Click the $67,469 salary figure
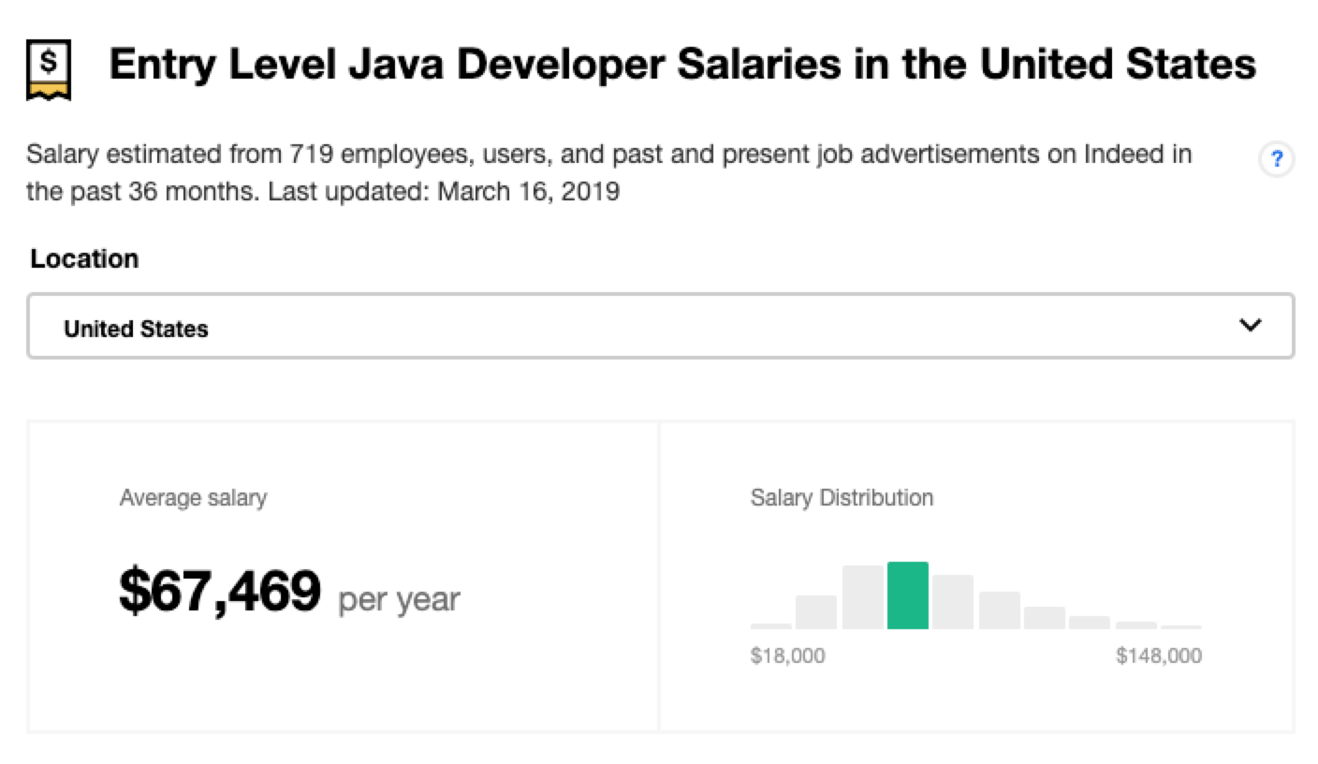Viewport: 1318px width, 764px height. click(217, 591)
